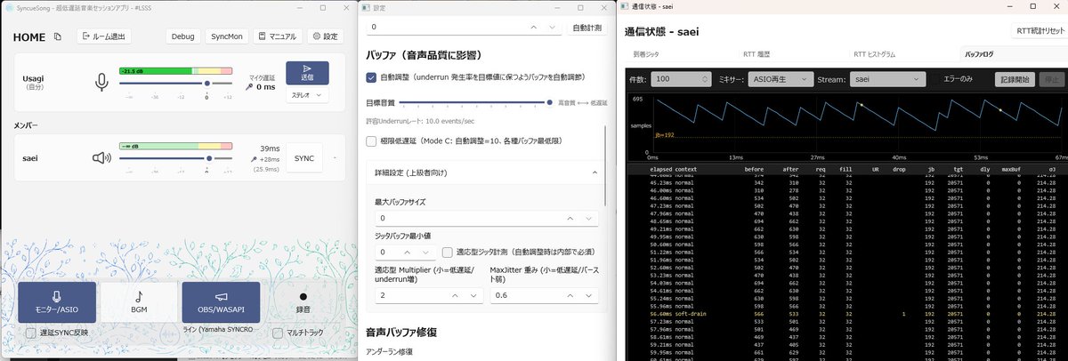Increase 適応型 Multiplier with up arrow
Image resolution: width=1068 pixels, height=361 pixels.
coord(454,295)
